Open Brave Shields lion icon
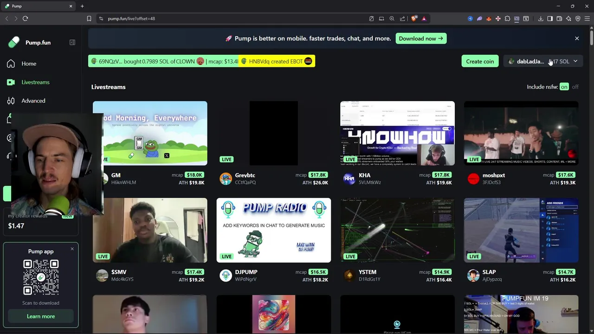 pos(414,19)
